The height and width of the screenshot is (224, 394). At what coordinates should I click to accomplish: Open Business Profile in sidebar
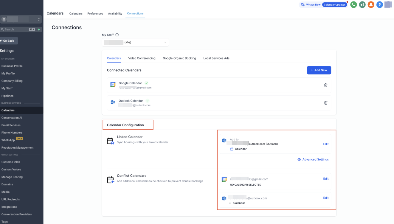[12, 66]
